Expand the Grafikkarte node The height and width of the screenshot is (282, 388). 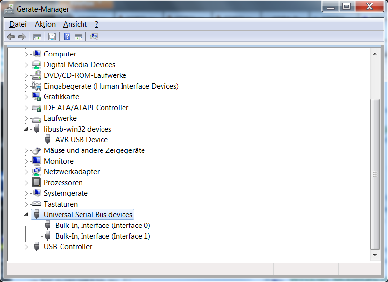click(x=26, y=97)
